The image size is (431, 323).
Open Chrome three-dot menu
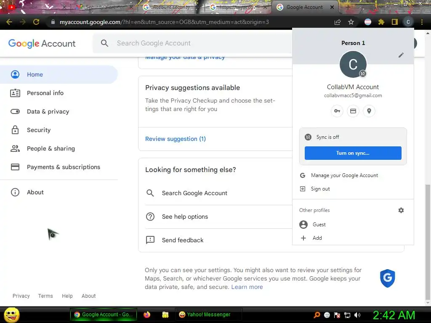[x=422, y=22]
